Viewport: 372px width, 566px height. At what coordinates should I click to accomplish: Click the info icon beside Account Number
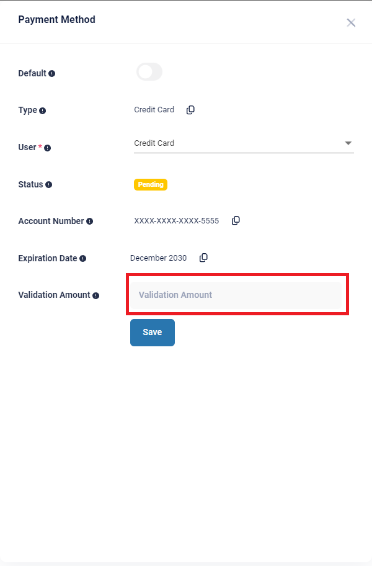pos(90,222)
